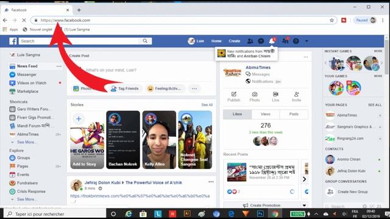Open Fundraisers in Explore section
The width and height of the screenshot is (390, 219).
pos(24,183)
